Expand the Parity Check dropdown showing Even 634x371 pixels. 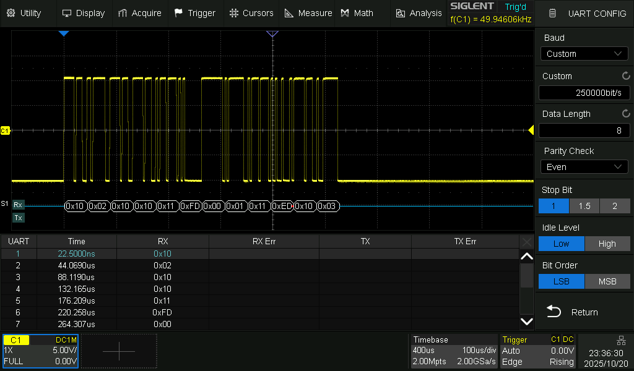[584, 167]
